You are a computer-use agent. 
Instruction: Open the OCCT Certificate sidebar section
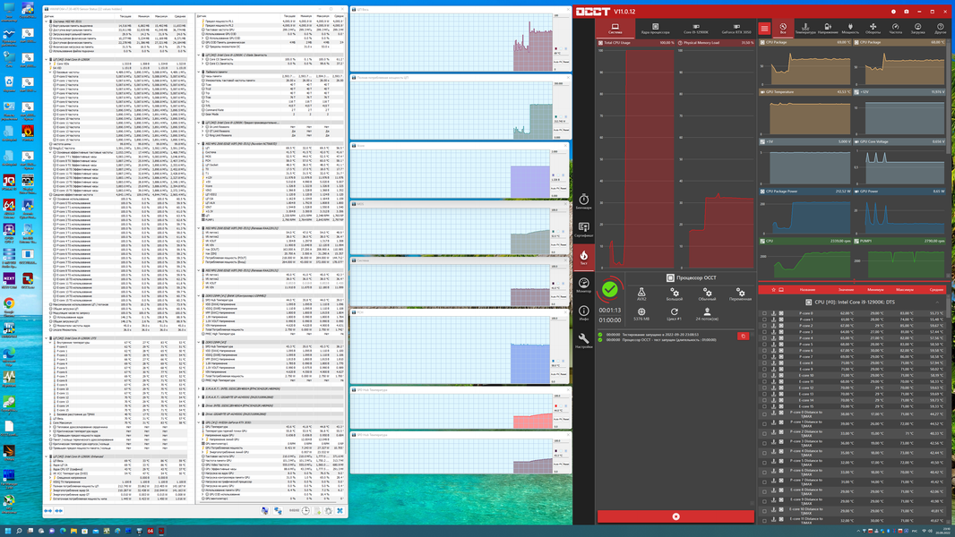583,228
